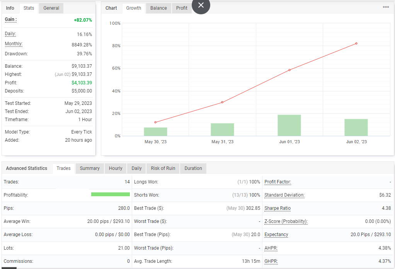Close the overlay with the X button
The width and height of the screenshot is (395, 269).
[201, 5]
